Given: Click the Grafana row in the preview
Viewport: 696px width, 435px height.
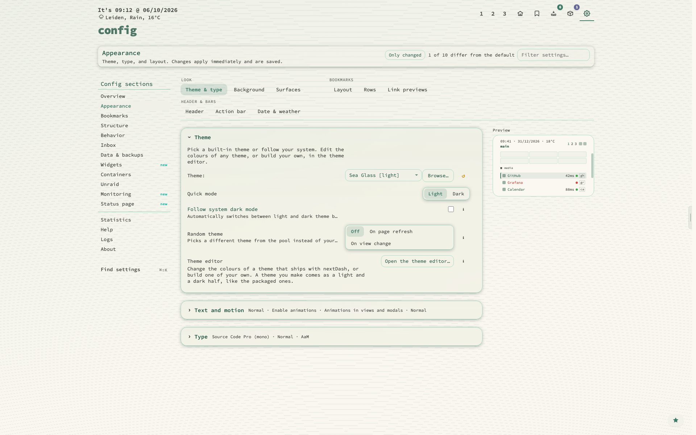Looking at the screenshot, I should click(543, 182).
